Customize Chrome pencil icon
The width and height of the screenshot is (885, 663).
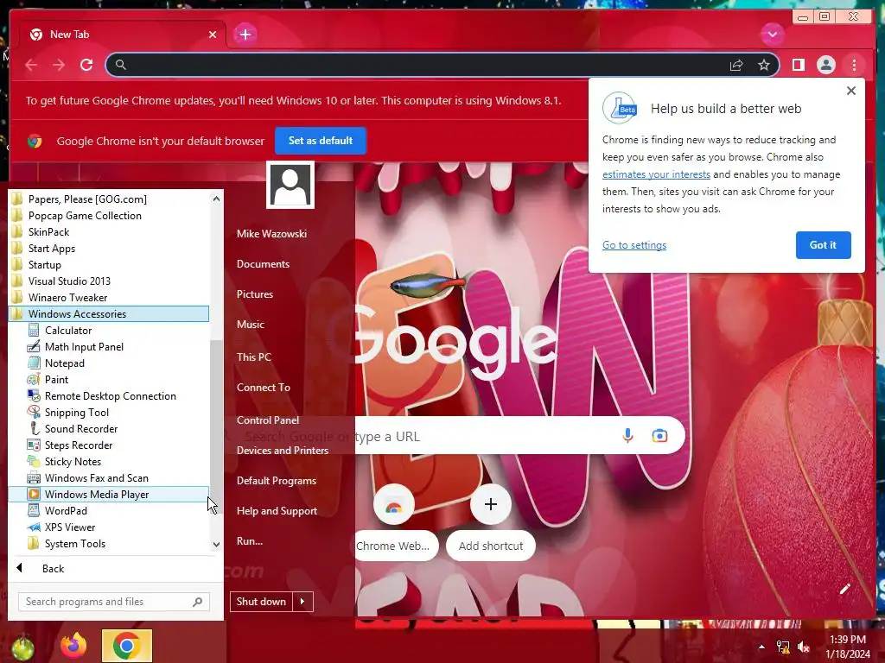click(x=844, y=589)
